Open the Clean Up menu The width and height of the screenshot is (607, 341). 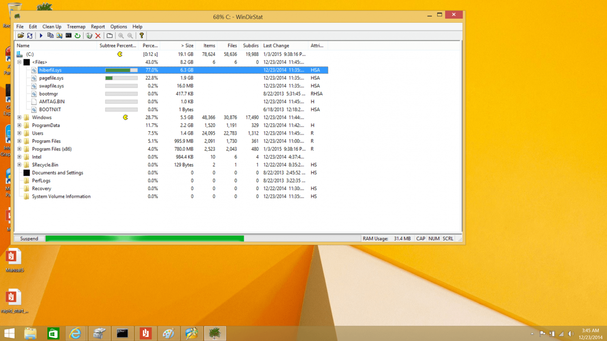52,27
